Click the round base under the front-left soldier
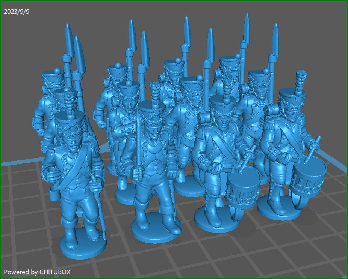348x279 pixels. (83, 248)
